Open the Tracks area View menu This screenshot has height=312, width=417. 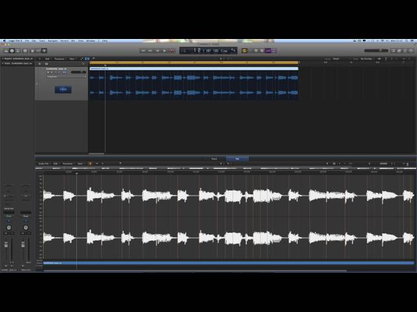point(72,59)
